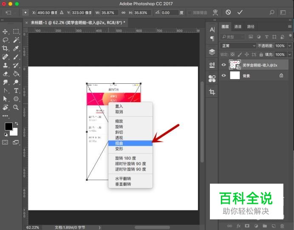Select the Clone Stamp tool
294x230 pixels.
(x=5, y=65)
